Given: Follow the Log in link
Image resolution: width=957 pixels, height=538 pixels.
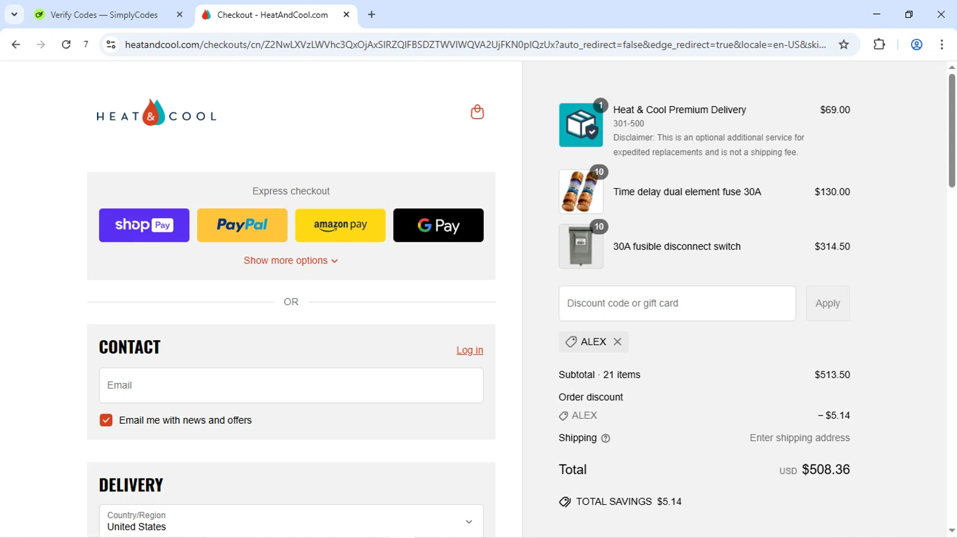Looking at the screenshot, I should pos(470,350).
